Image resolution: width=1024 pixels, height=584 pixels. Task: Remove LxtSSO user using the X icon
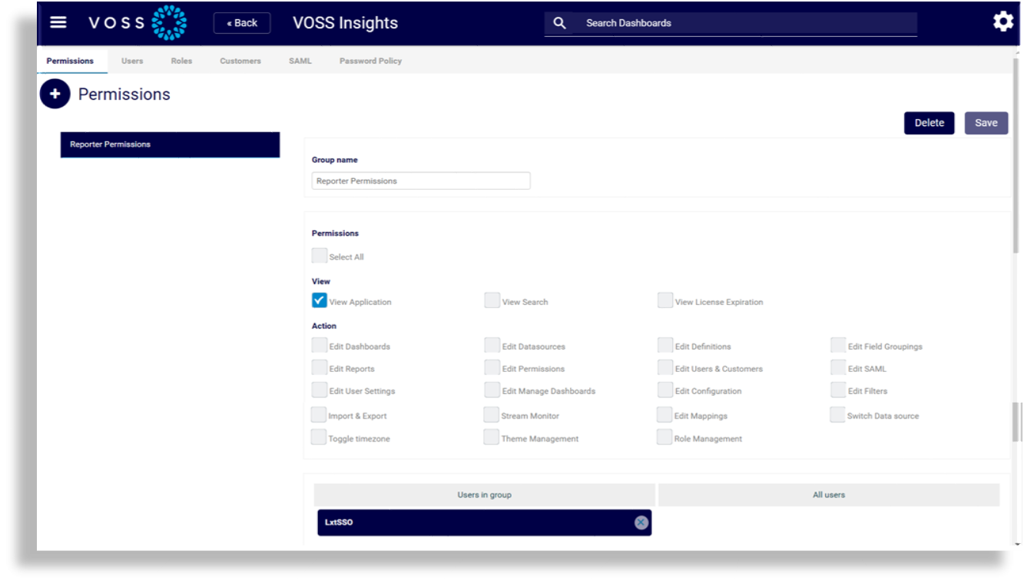pyautogui.click(x=641, y=523)
